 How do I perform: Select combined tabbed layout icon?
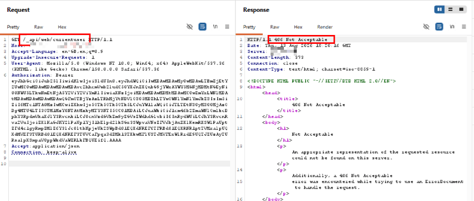(x=461, y=10)
